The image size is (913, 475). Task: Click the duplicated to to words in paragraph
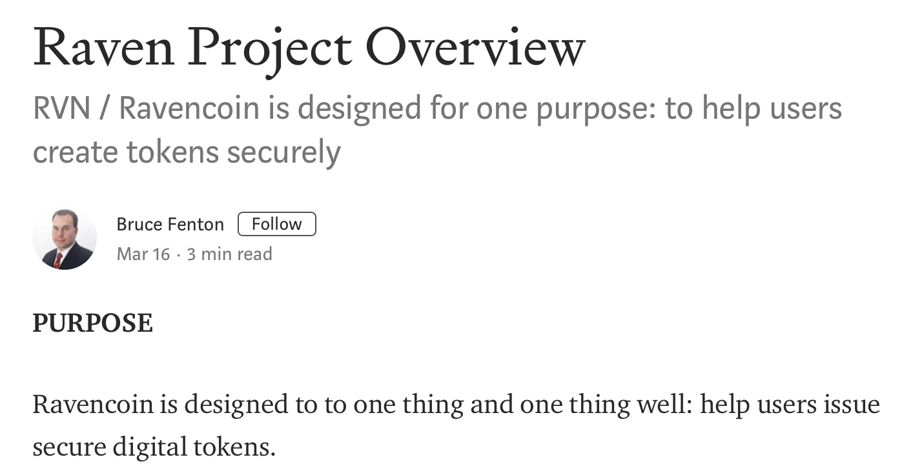[311, 405]
